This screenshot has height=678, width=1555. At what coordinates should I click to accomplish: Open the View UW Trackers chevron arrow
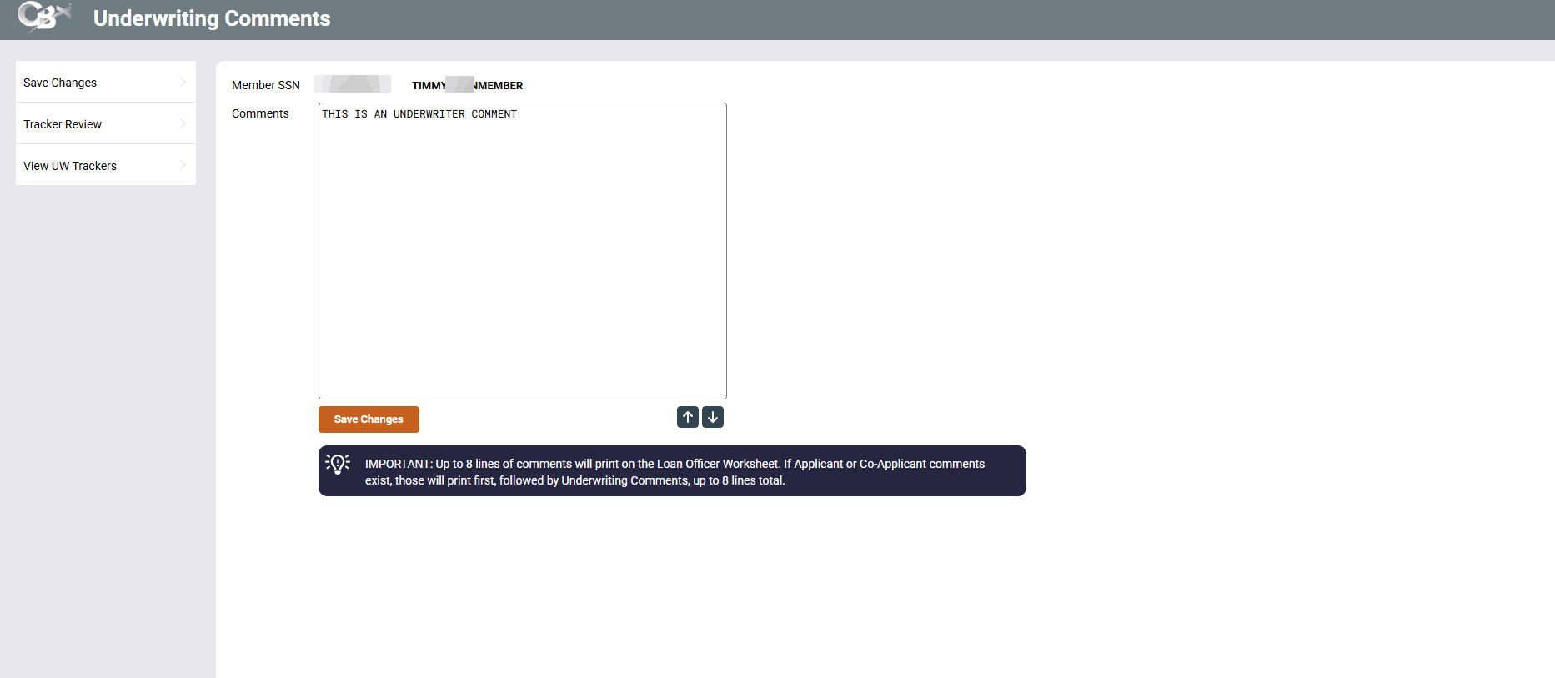183,165
